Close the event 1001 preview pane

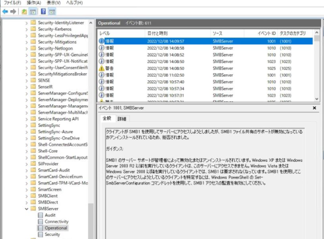314,108
